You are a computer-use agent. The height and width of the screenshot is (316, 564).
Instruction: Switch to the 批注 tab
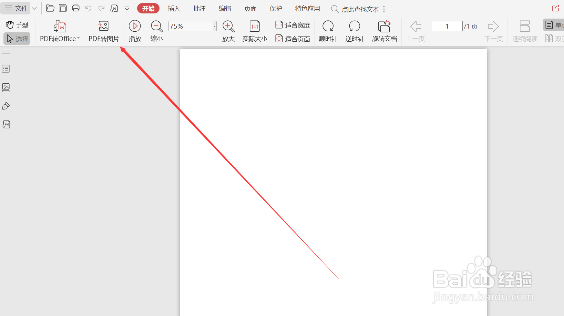[199, 9]
